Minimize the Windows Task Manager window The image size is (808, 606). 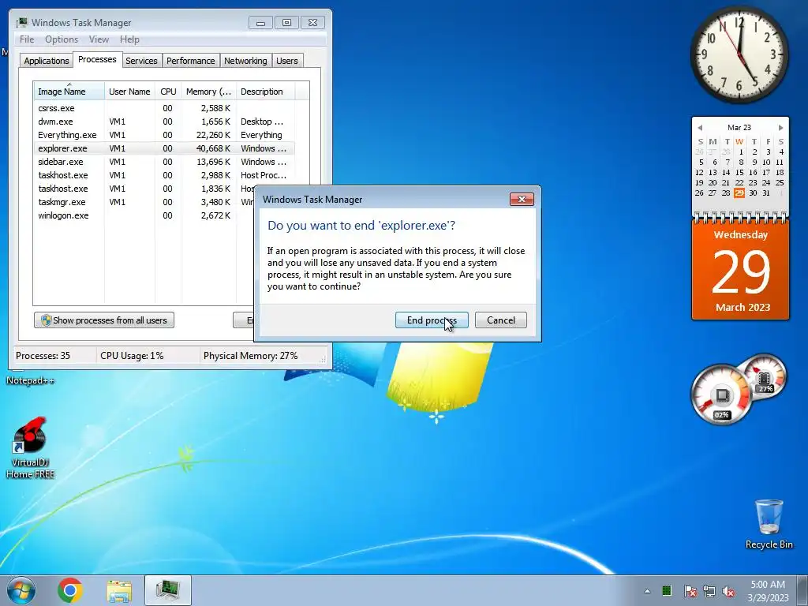(x=260, y=23)
